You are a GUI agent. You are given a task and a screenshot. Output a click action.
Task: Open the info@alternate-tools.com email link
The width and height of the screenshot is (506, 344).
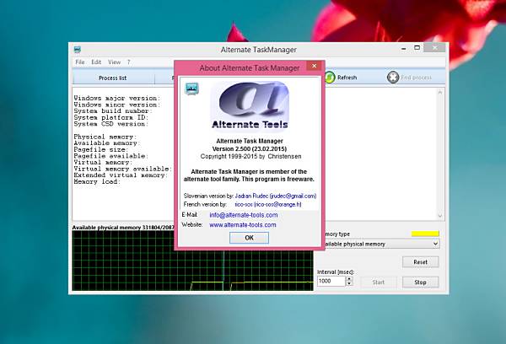click(244, 215)
